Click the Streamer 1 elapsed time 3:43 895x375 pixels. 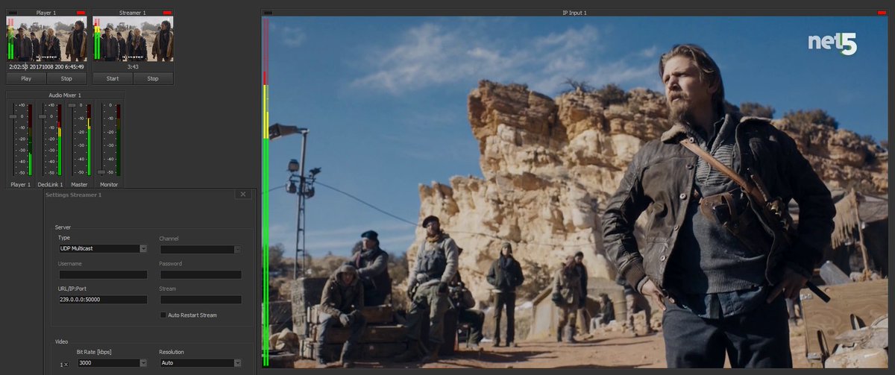[x=134, y=67]
